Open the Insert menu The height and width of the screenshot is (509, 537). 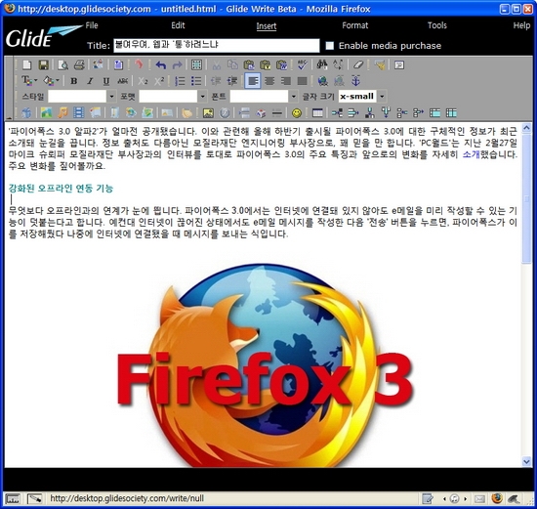pyautogui.click(x=267, y=26)
